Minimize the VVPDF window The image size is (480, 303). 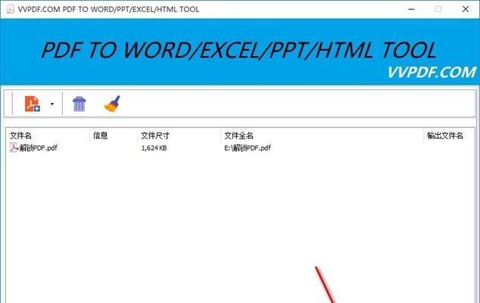411,9
